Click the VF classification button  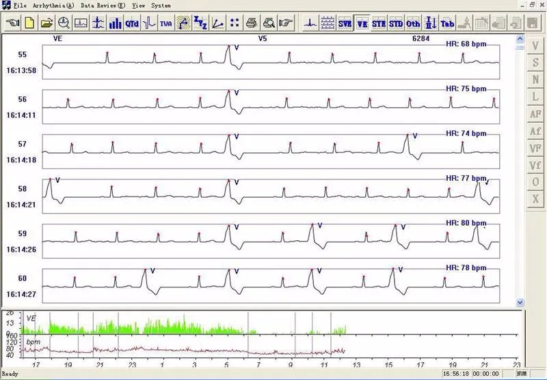(x=535, y=148)
